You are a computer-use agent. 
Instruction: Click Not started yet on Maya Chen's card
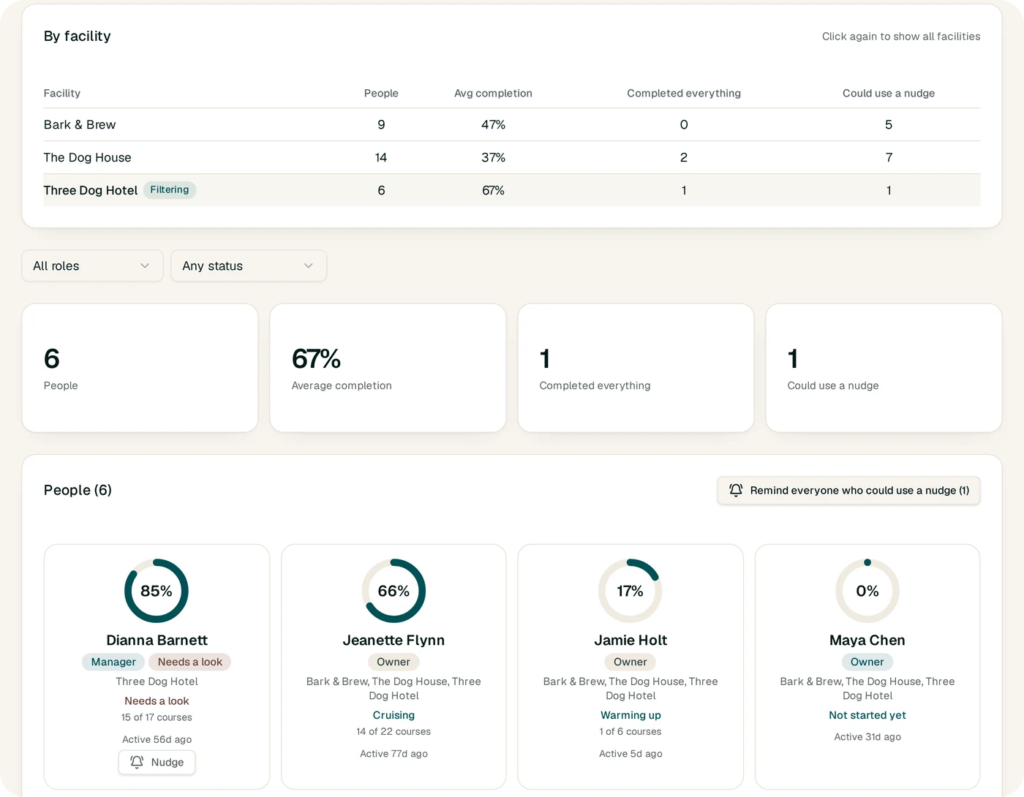tap(867, 715)
